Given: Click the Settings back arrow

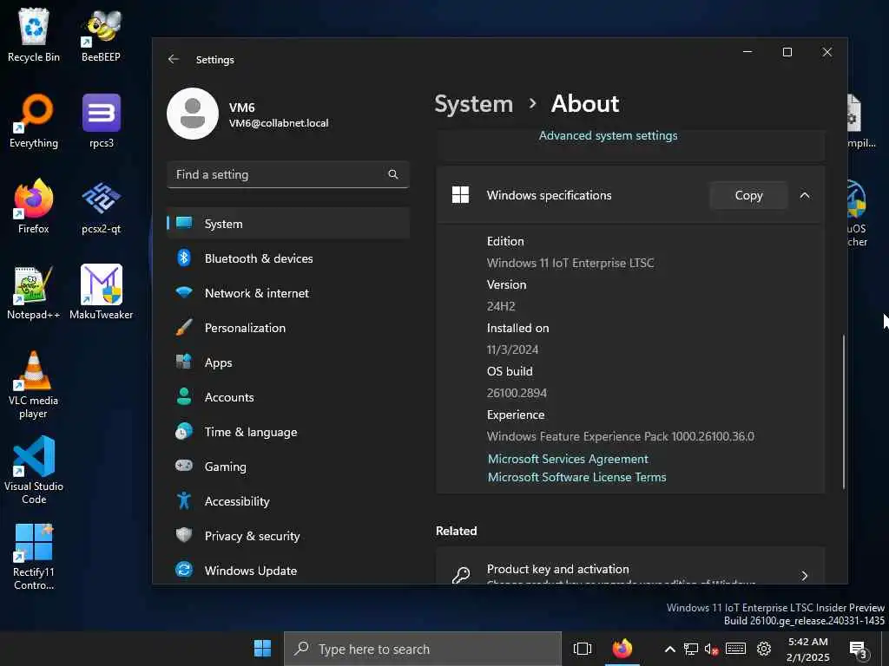Looking at the screenshot, I should tap(174, 59).
